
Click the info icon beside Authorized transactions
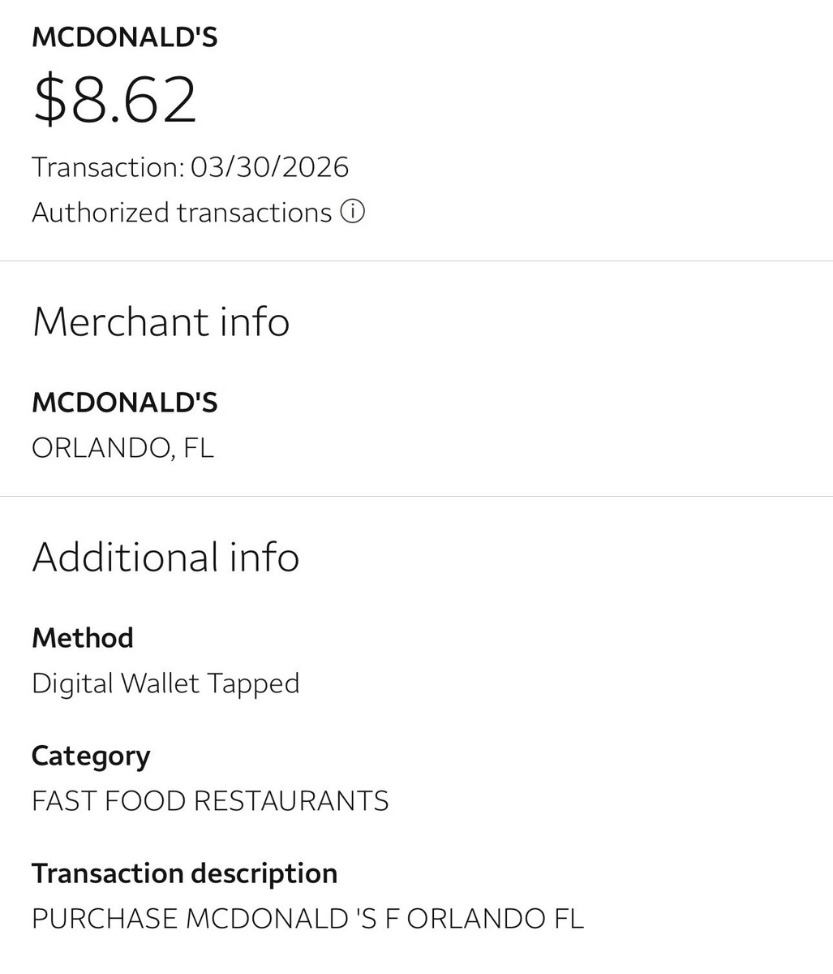tap(353, 213)
